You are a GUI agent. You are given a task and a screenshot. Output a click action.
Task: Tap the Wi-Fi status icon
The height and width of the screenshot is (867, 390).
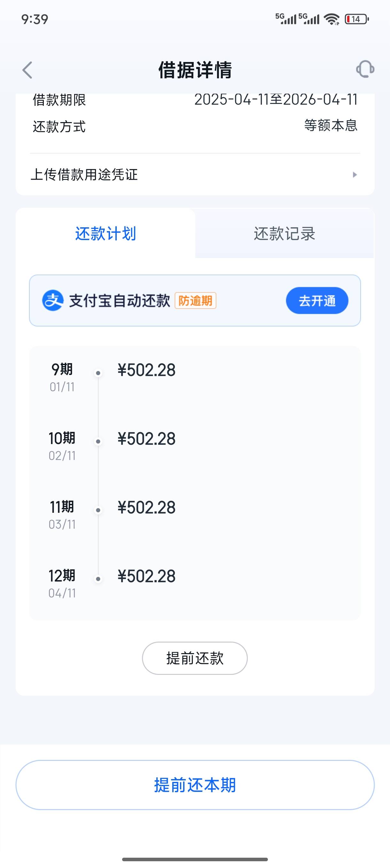point(331,19)
